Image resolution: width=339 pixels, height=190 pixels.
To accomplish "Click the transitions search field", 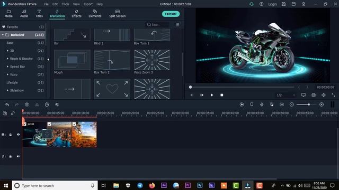I will [x=157, y=25].
